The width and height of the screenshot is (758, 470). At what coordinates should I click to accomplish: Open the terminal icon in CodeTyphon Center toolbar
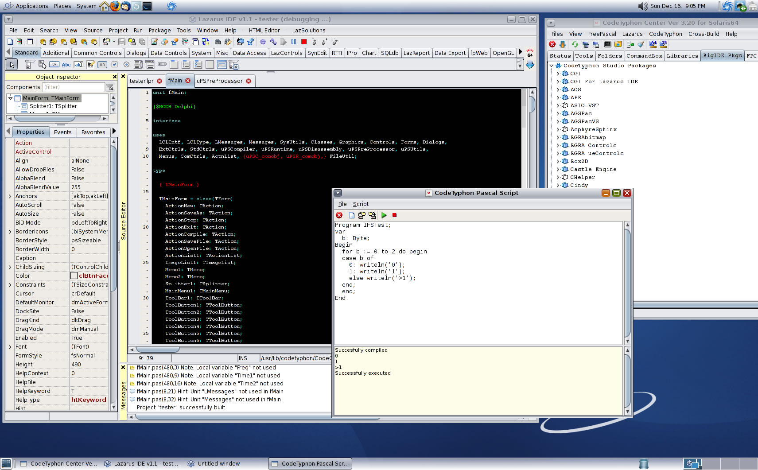coord(608,44)
